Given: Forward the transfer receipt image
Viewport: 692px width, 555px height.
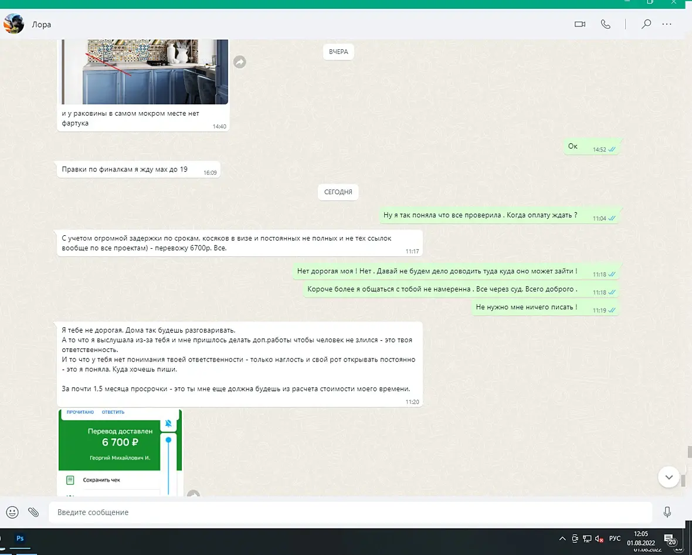Looking at the screenshot, I should 194,493.
